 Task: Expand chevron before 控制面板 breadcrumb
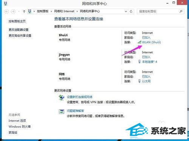[x=34, y=11]
